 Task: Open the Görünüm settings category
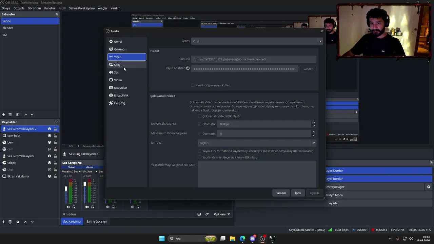tap(126, 49)
